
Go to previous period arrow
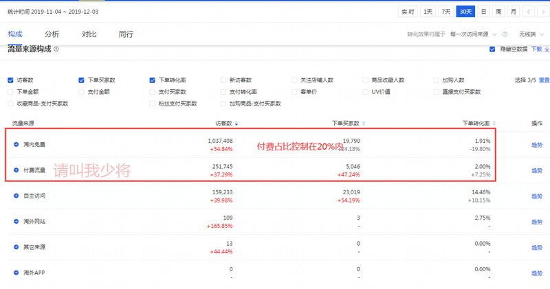pos(528,12)
